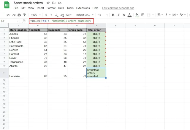Screen dimensions: 190x130
Task: Click the Redo arrow icon
Action: [14, 15]
